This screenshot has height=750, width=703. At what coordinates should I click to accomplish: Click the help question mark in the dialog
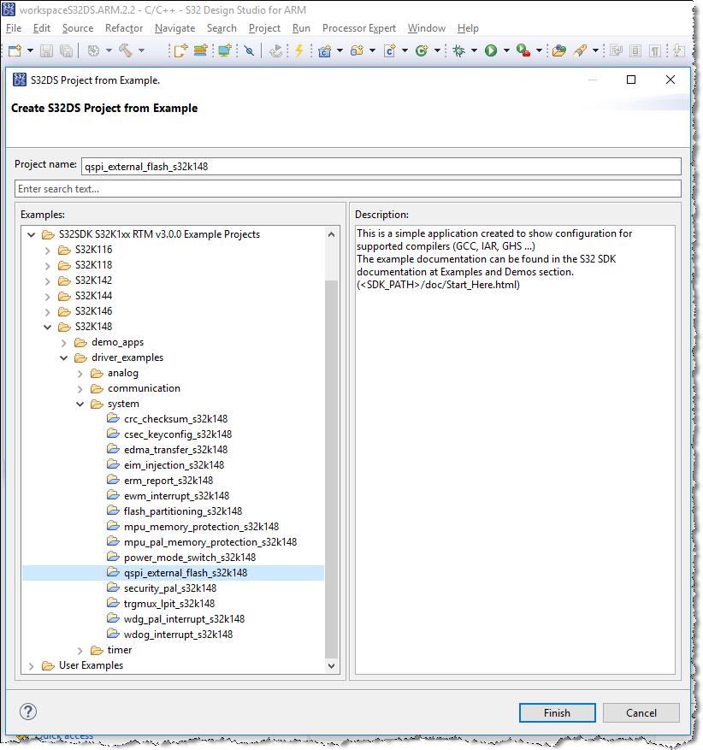coord(28,712)
